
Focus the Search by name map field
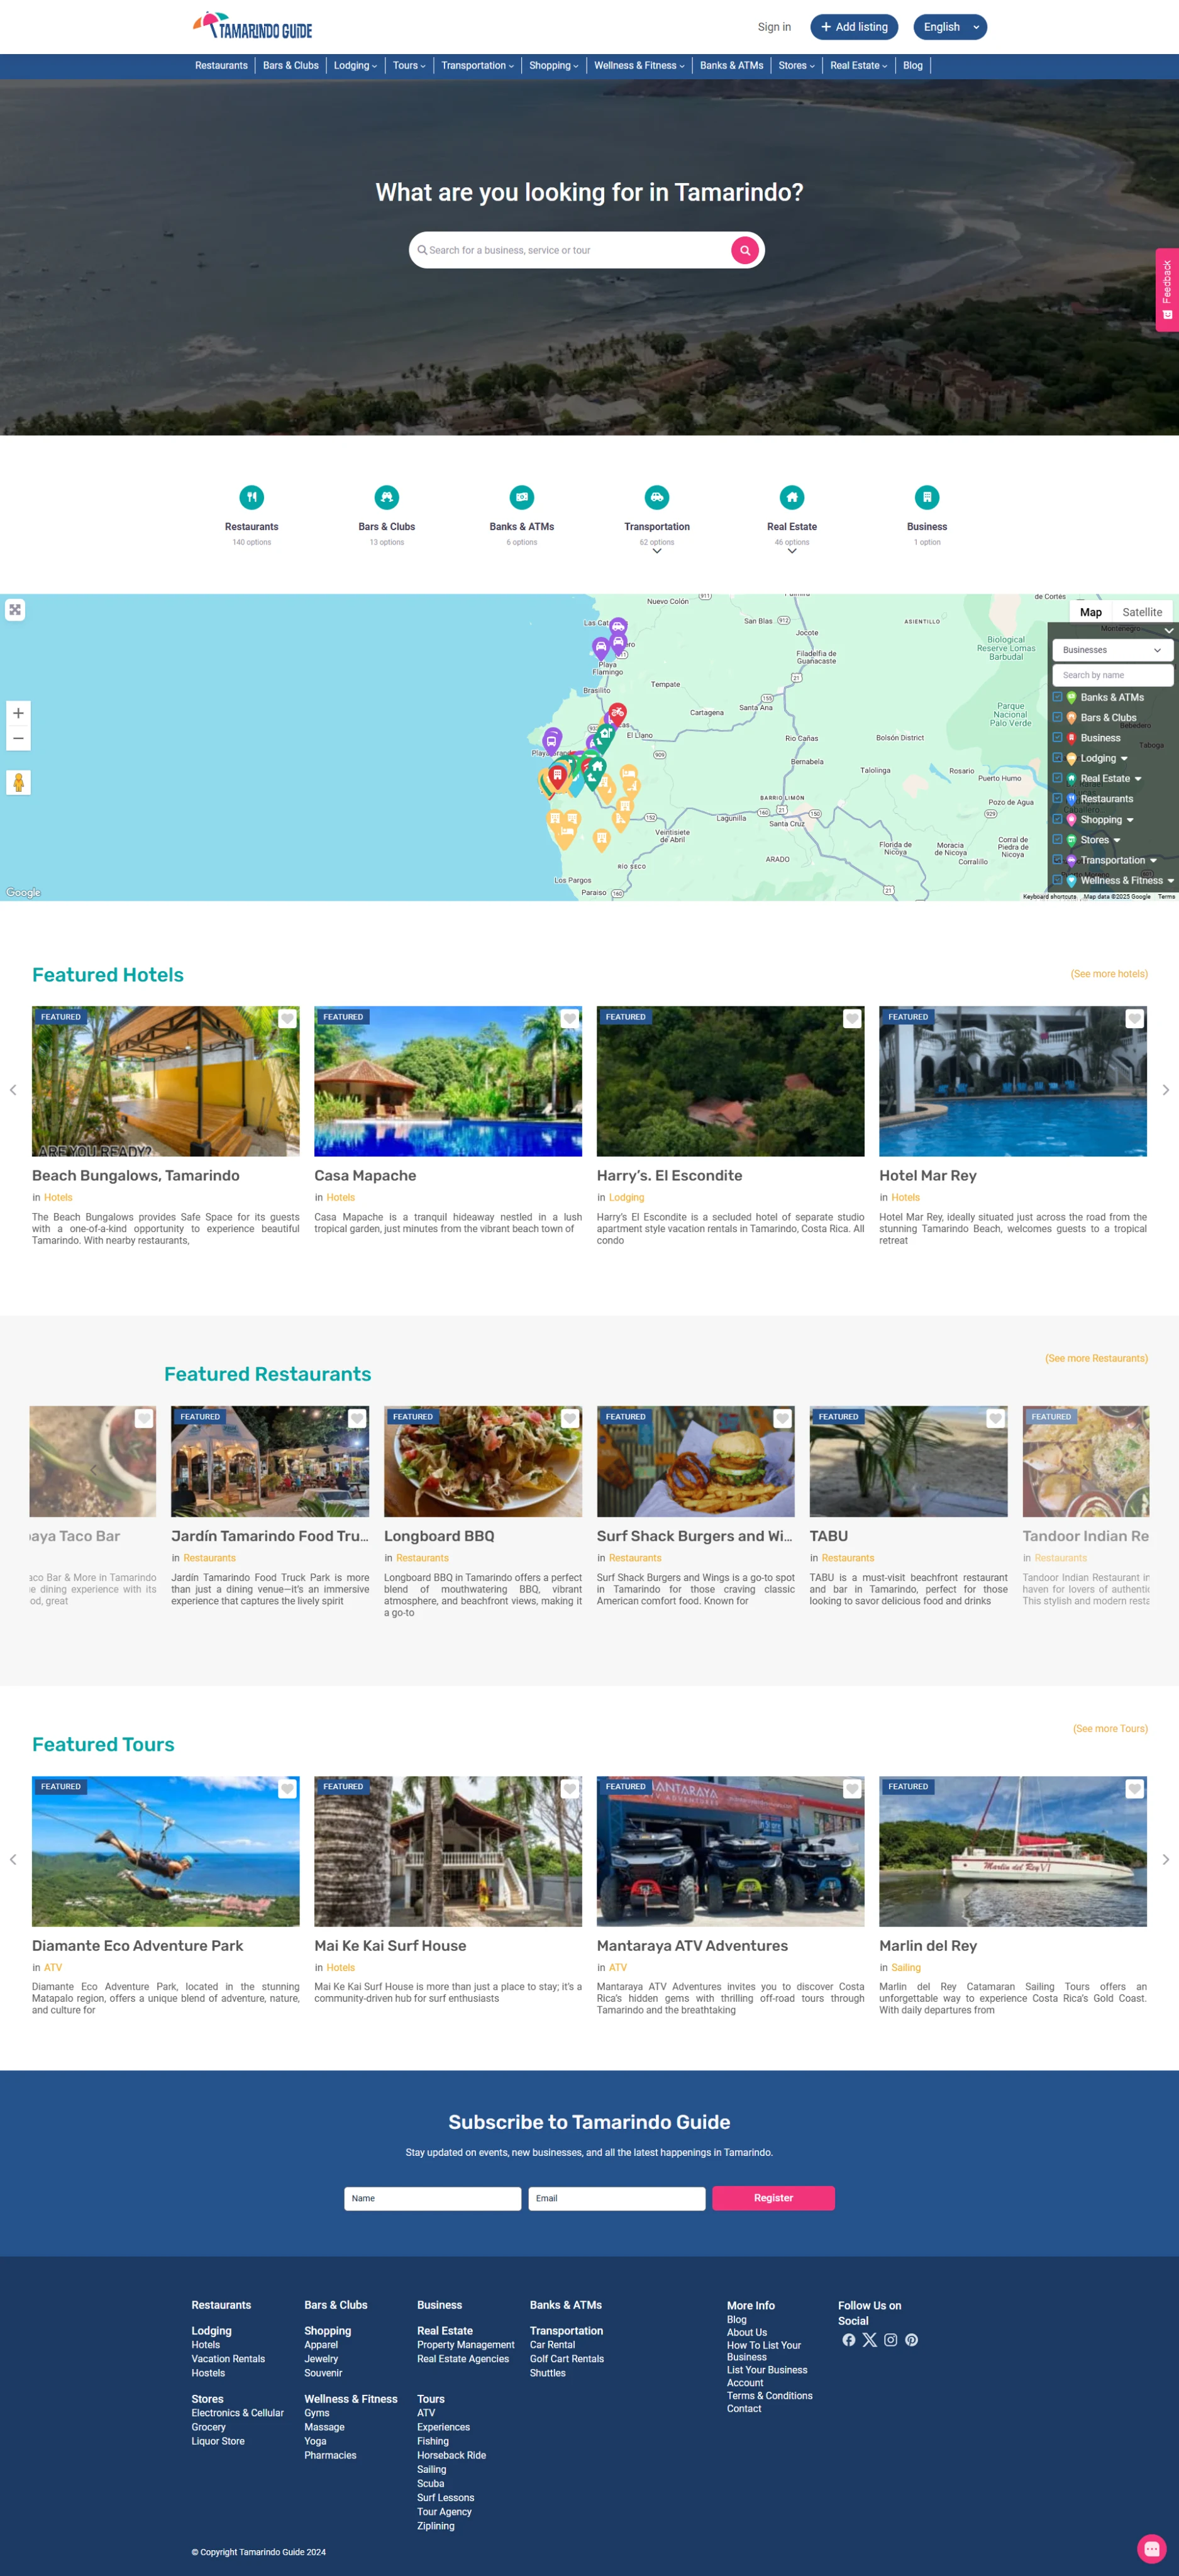[1112, 675]
